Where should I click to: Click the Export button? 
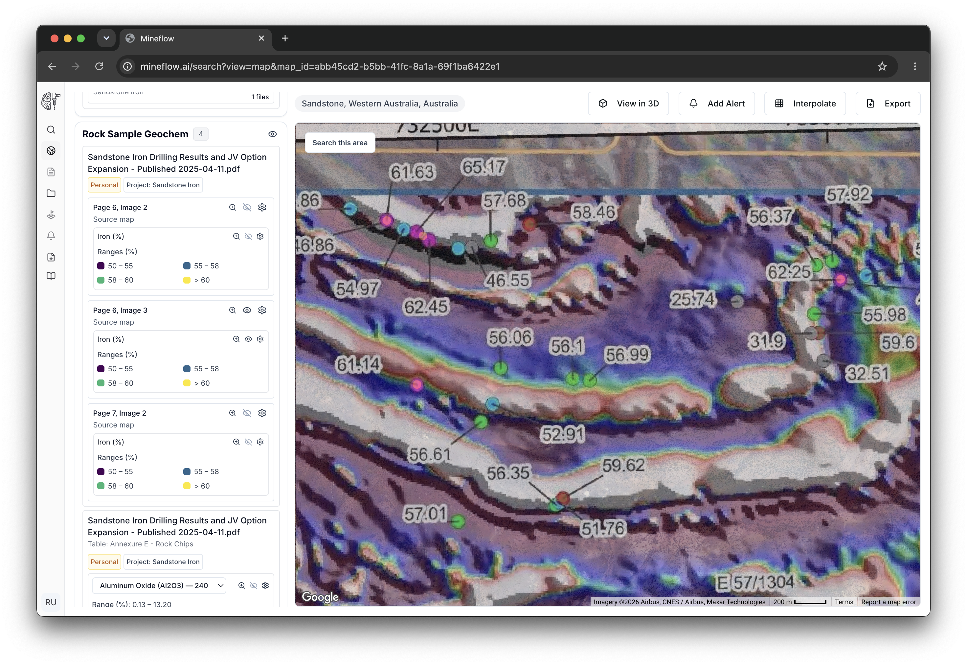tap(888, 104)
